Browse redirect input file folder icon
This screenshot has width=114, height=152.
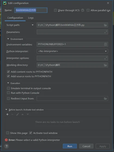[x=105, y=99]
